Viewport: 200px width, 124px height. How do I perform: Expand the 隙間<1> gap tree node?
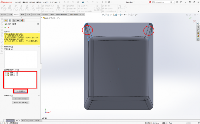[x=6, y=73]
